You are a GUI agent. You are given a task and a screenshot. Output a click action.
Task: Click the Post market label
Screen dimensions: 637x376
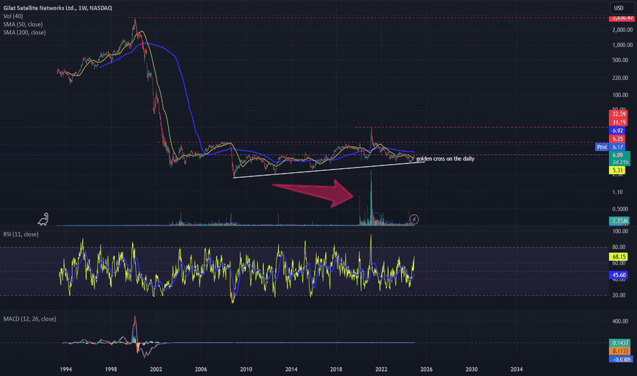[602, 147]
